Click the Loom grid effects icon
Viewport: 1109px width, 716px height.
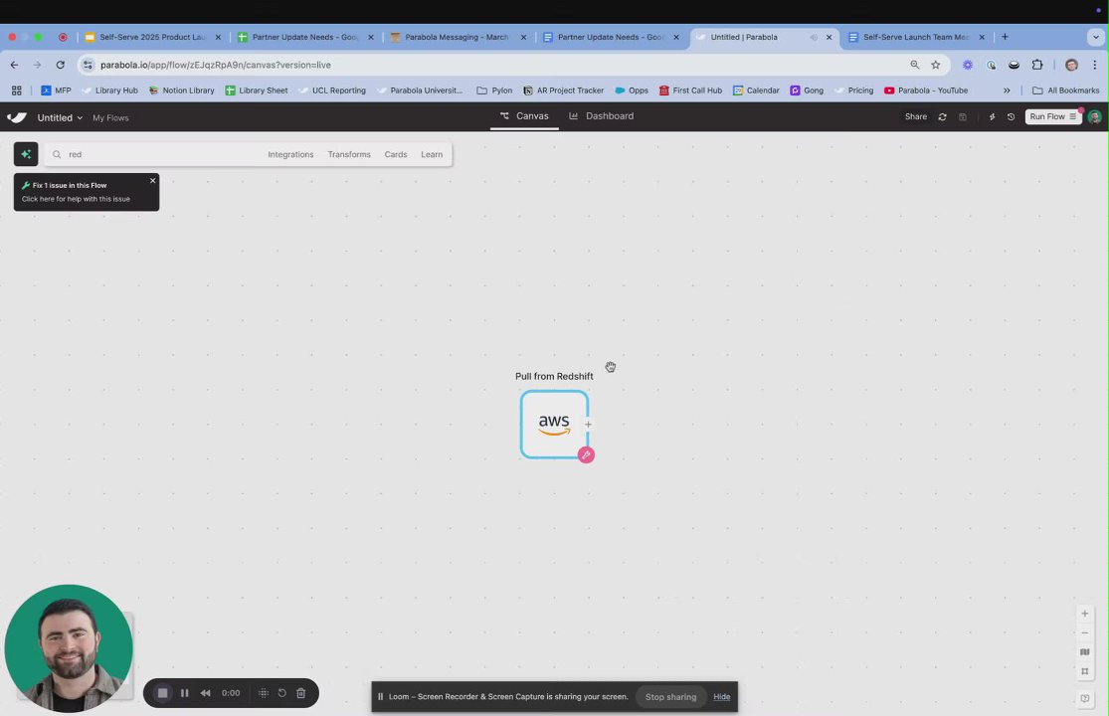264,693
